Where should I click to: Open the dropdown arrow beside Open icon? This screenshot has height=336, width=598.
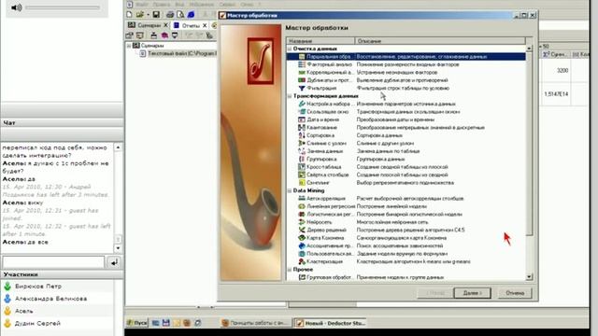(148, 15)
